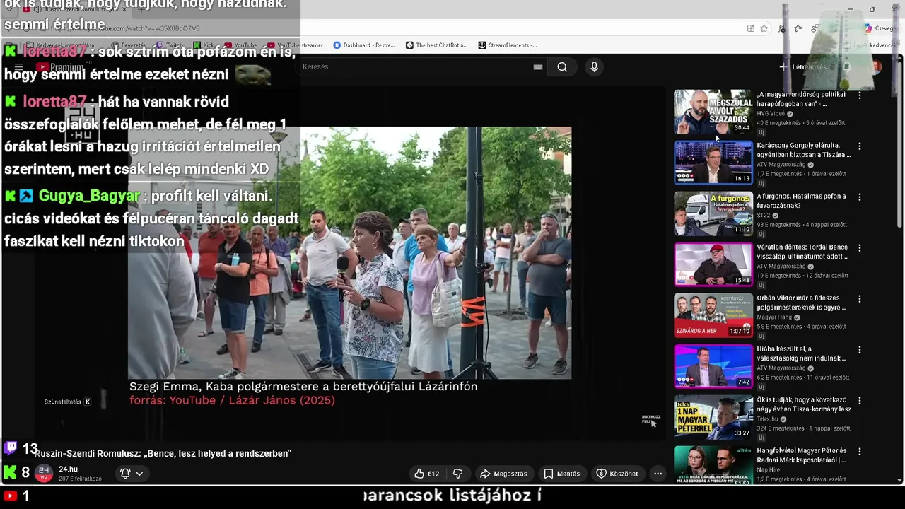Viewport: 905px width, 509px height.
Task: Open the 24.hu channel avatar
Action: click(x=44, y=472)
